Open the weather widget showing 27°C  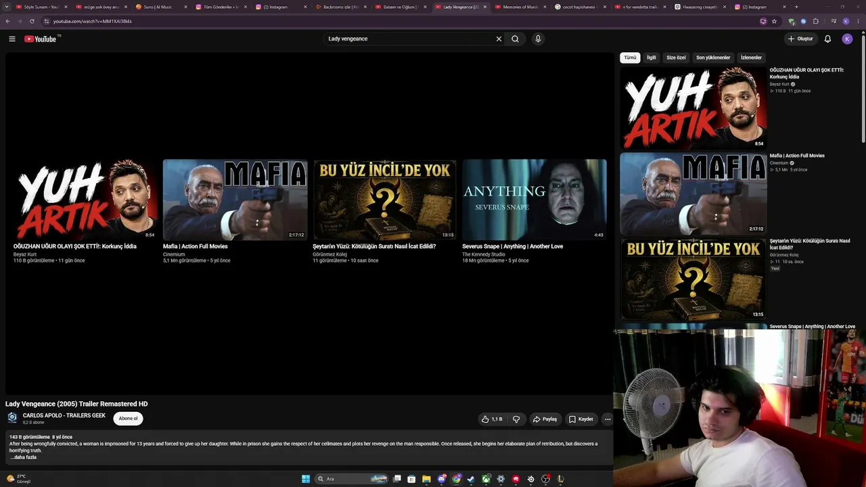19,479
